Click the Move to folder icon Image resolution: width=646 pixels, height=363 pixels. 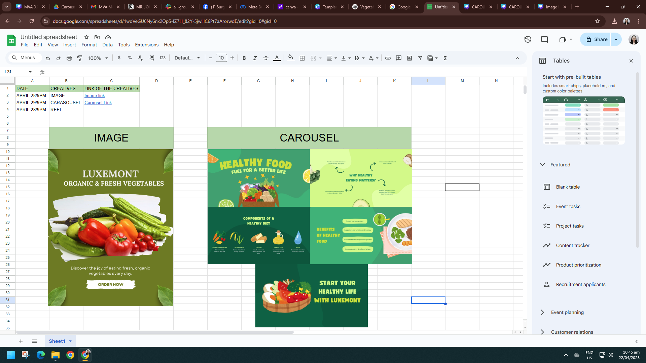click(97, 37)
